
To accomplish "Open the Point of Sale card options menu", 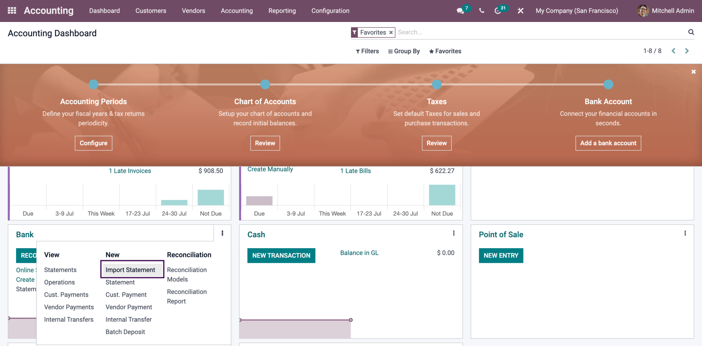I will click(x=685, y=233).
